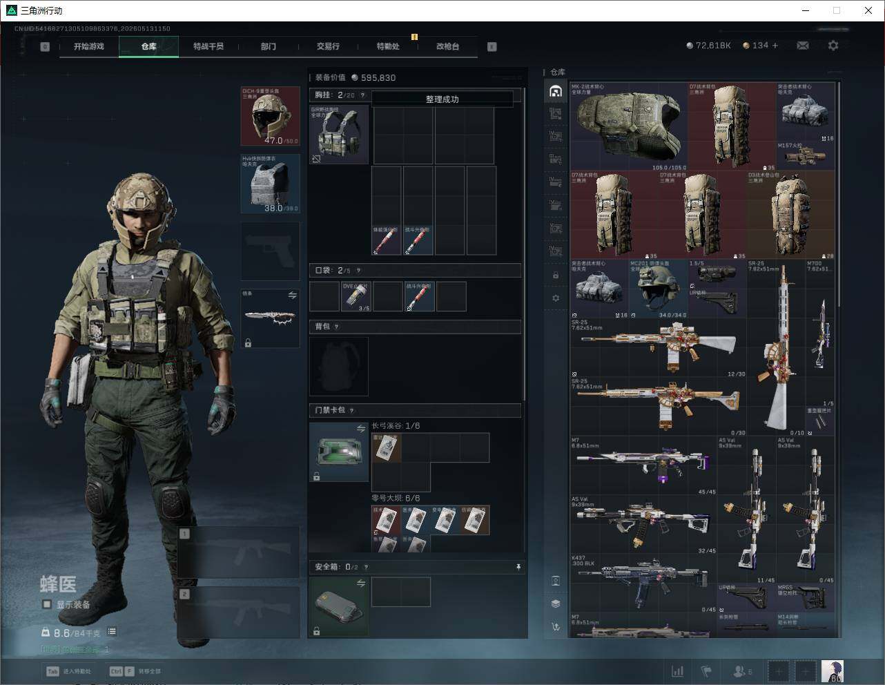Click the Q key tab navigation icon

click(45, 47)
